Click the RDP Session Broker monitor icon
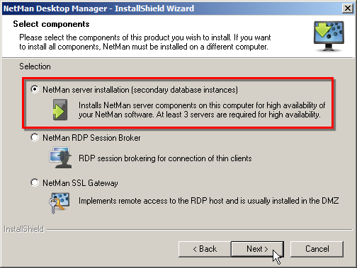The image size is (357, 268). (60, 158)
